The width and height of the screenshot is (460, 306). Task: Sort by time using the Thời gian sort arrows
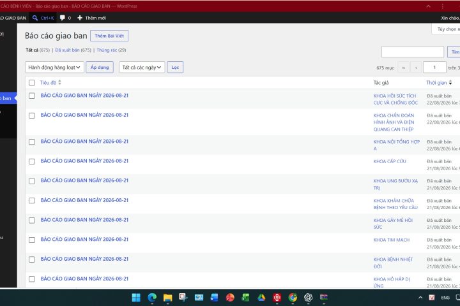click(x=450, y=83)
